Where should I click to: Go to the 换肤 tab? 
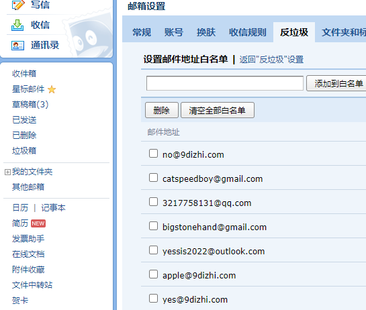pos(206,32)
